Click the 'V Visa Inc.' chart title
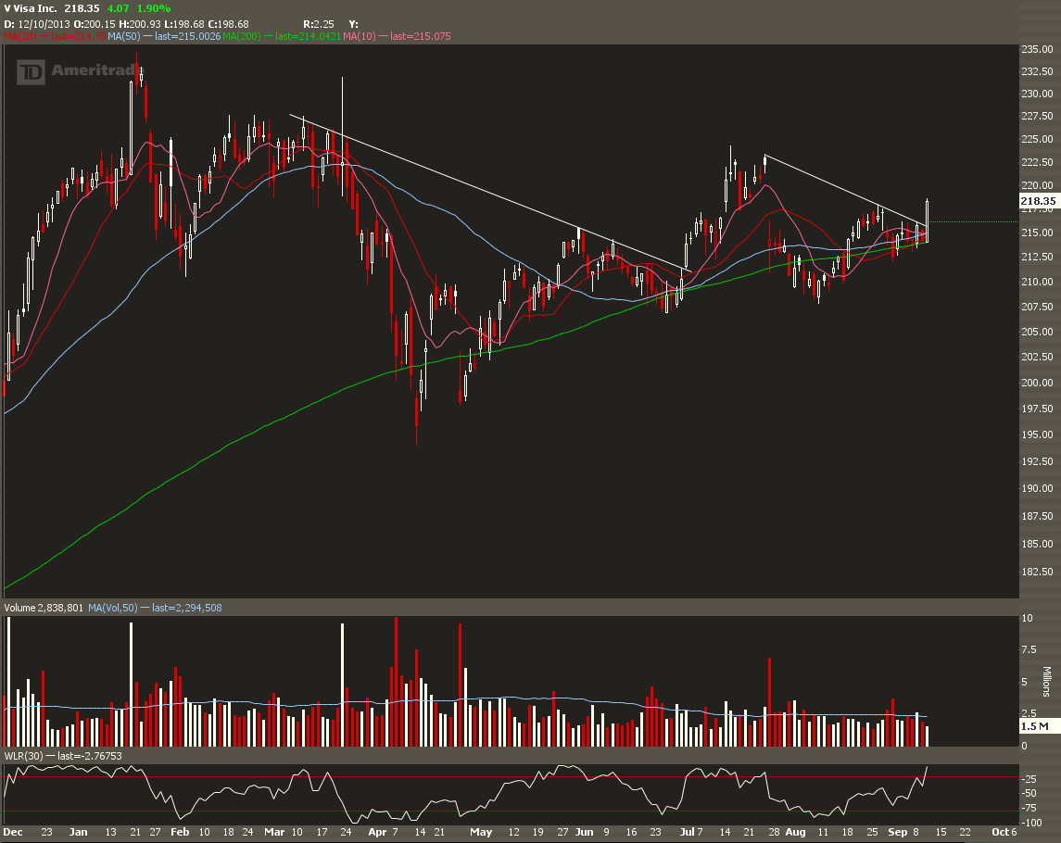This screenshot has width=1061, height=843. pos(31,8)
